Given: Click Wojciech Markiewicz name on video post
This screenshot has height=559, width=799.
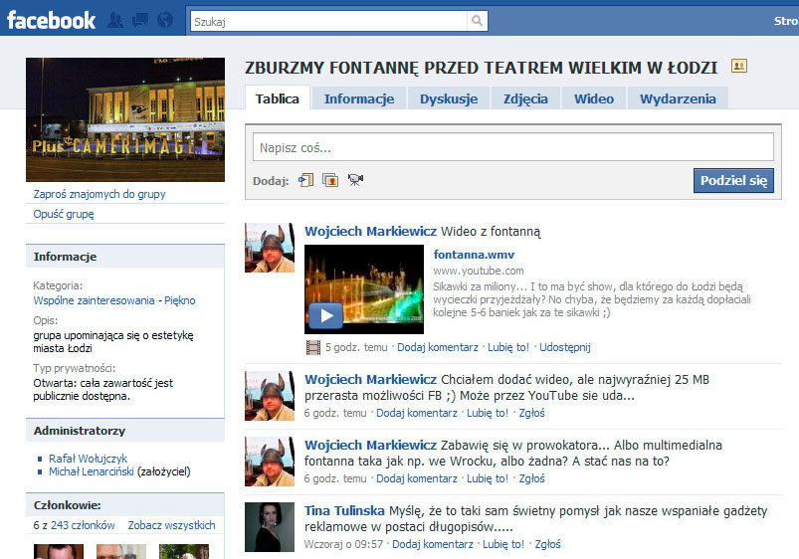Looking at the screenshot, I should [370, 232].
